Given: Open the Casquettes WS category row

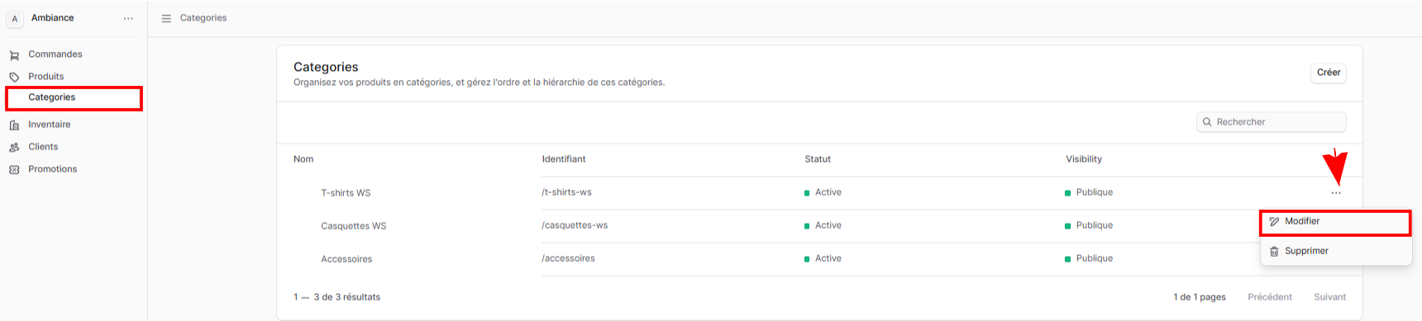Looking at the screenshot, I should click(819, 226).
